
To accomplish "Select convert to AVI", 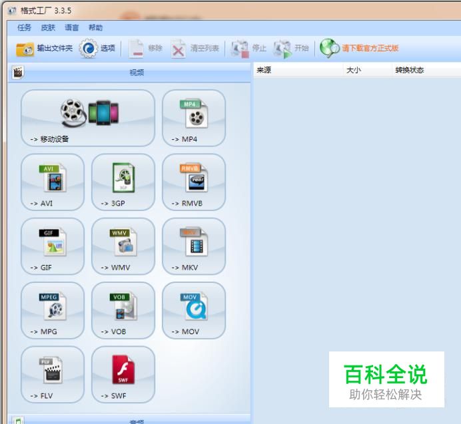I will (x=53, y=182).
